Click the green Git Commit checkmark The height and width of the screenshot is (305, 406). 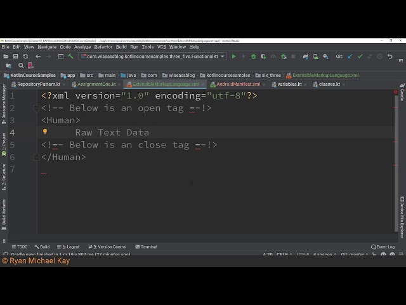(x=360, y=57)
